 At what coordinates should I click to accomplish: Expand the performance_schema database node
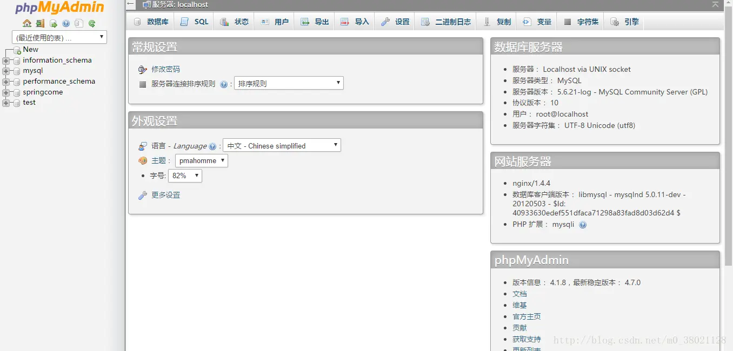[x=6, y=82]
